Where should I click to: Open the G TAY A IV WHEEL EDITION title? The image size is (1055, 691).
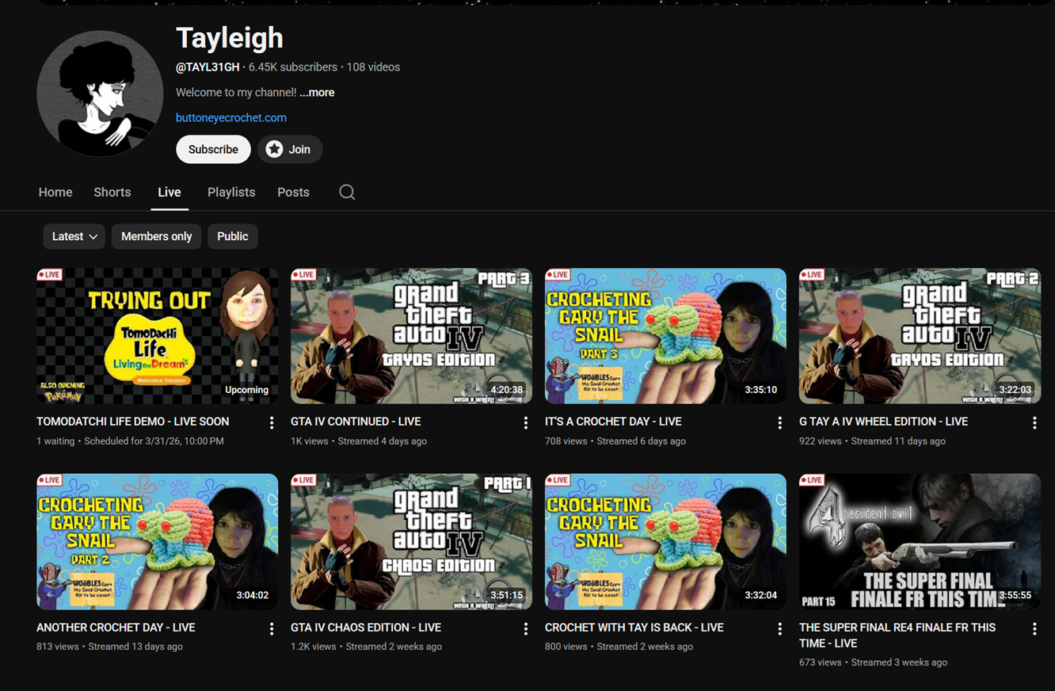(883, 422)
